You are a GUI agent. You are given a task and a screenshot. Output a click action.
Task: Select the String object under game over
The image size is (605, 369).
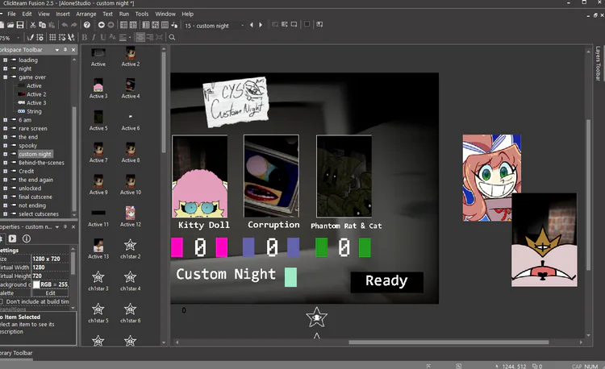click(x=34, y=111)
